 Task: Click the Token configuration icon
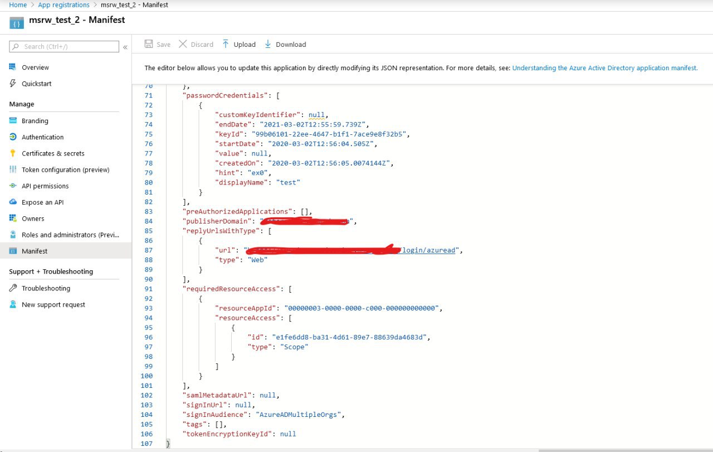12,169
